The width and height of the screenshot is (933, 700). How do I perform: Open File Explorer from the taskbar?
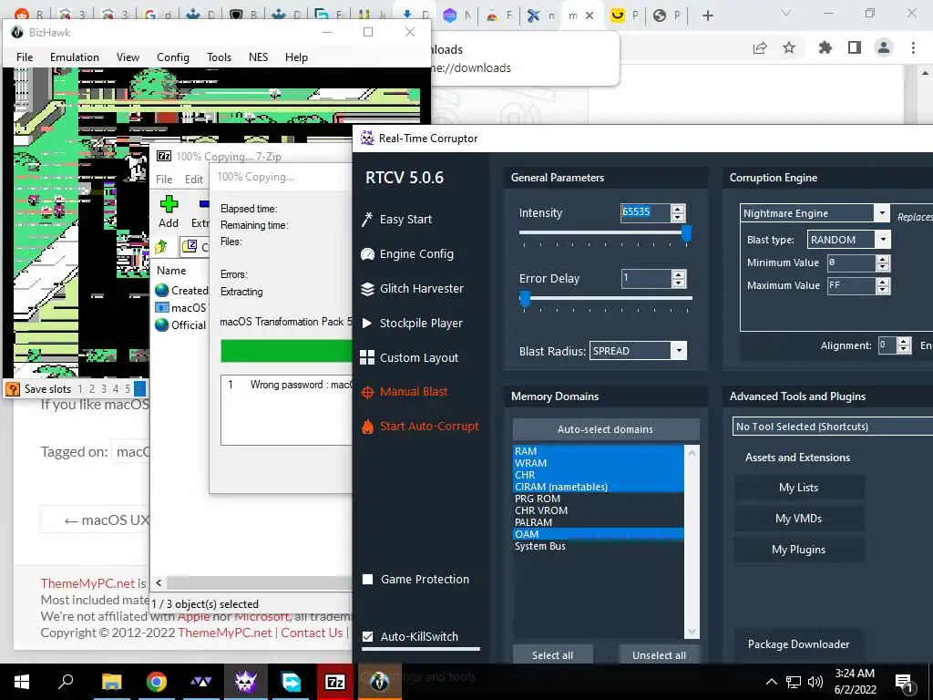pos(111,682)
